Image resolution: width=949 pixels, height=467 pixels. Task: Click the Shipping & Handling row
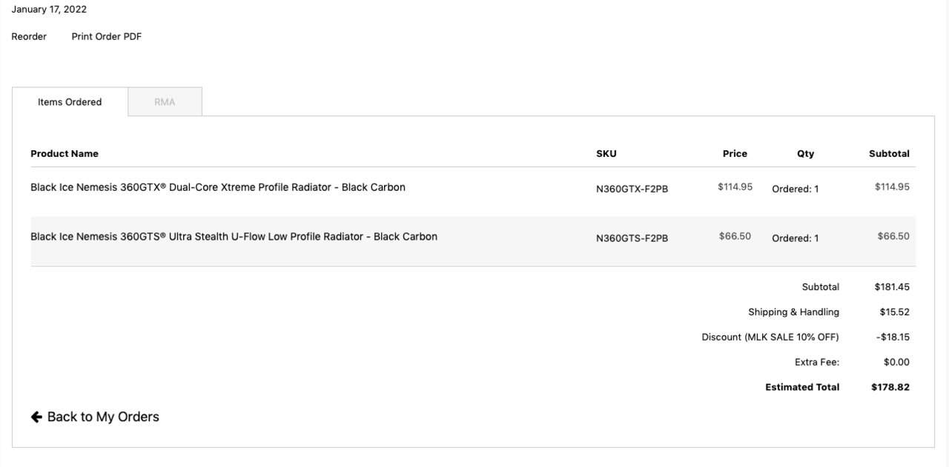(x=792, y=312)
